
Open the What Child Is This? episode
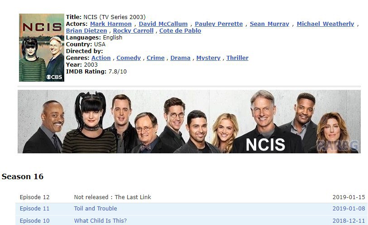click(100, 221)
